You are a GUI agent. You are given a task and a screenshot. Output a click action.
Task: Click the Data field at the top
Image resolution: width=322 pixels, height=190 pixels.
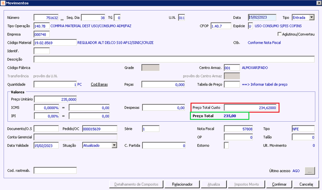[x=262, y=17]
